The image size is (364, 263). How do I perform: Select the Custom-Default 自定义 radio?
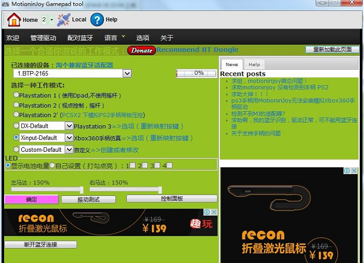click(16, 149)
